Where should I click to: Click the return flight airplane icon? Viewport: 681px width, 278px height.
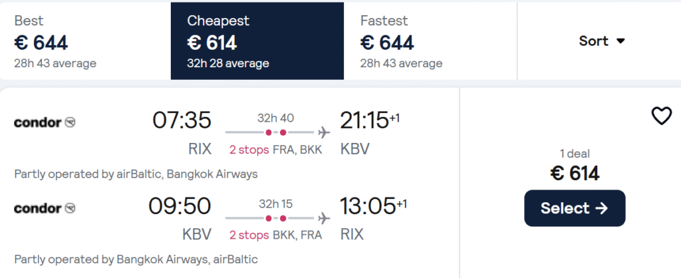[324, 218]
